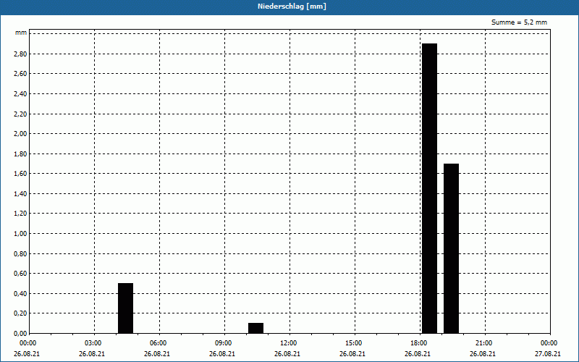Click the 06:00 time label
Screen dimensions: 579x362
point(158,343)
